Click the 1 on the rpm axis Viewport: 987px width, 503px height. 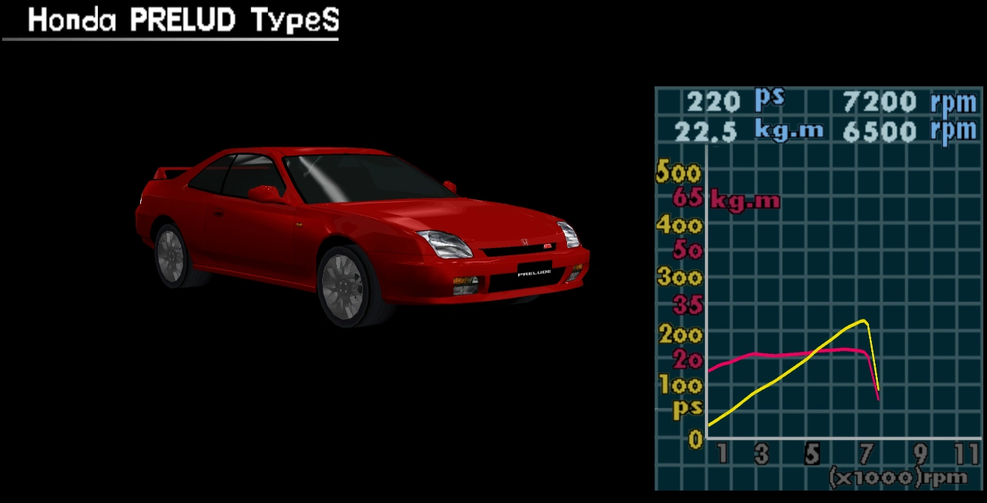(721, 453)
